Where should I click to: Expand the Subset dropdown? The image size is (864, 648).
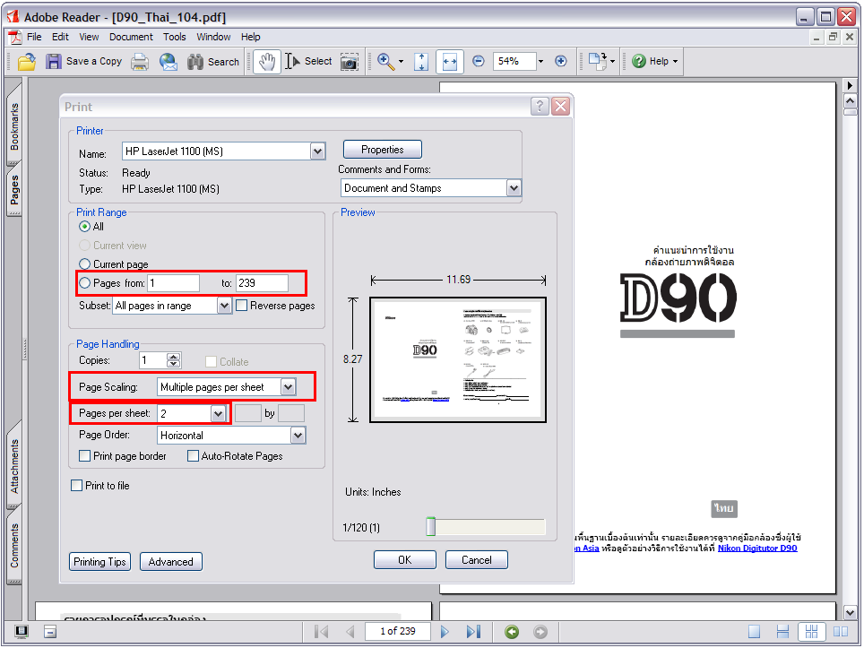click(224, 306)
